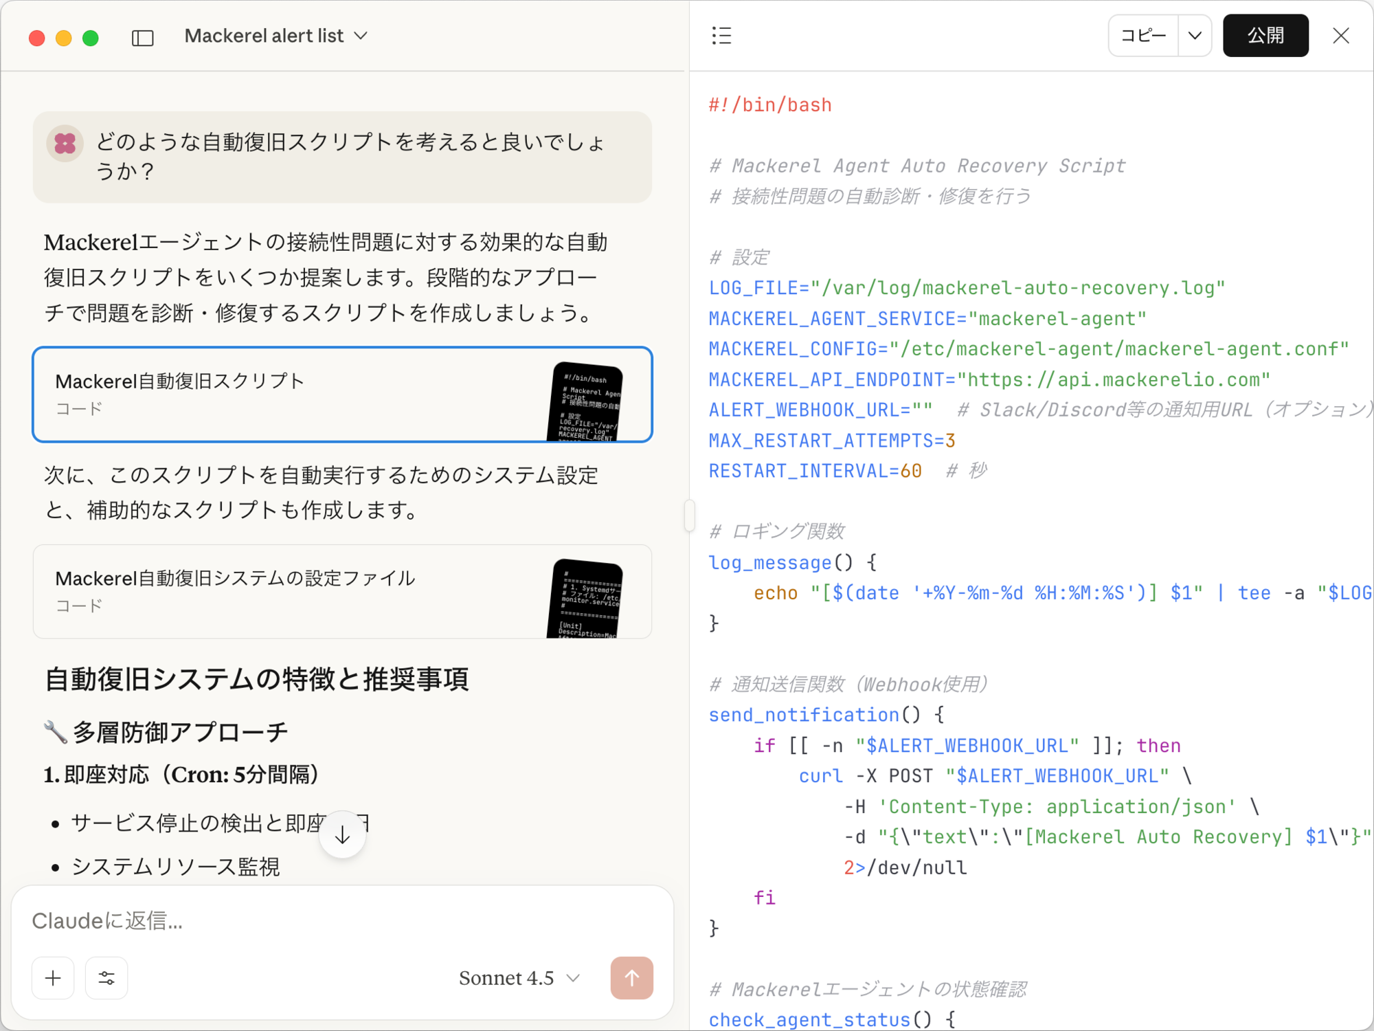Toggle the sidebar panel icon

click(x=142, y=37)
